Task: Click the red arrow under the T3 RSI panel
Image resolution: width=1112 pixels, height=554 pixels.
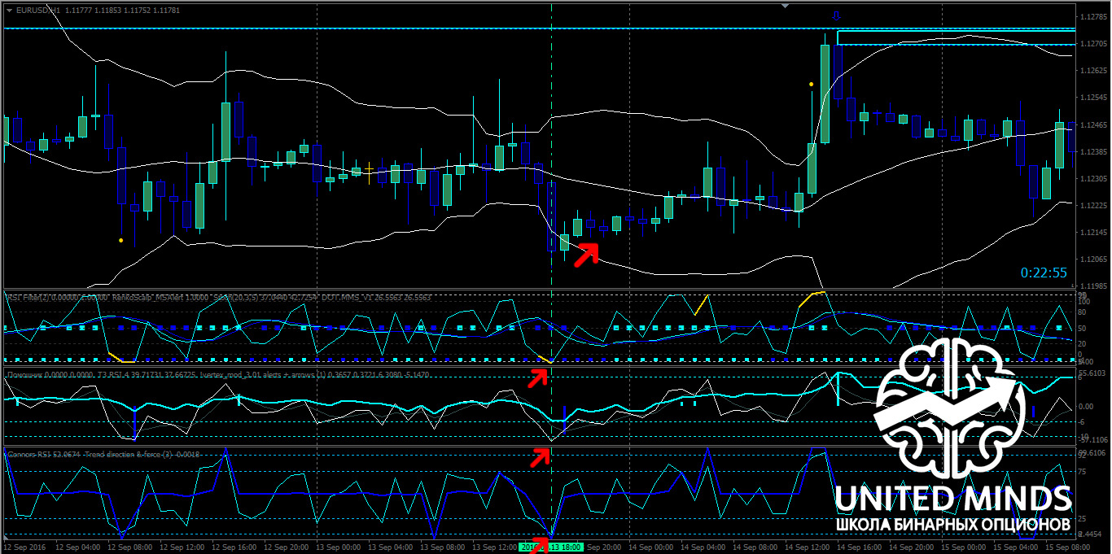Action: point(540,457)
